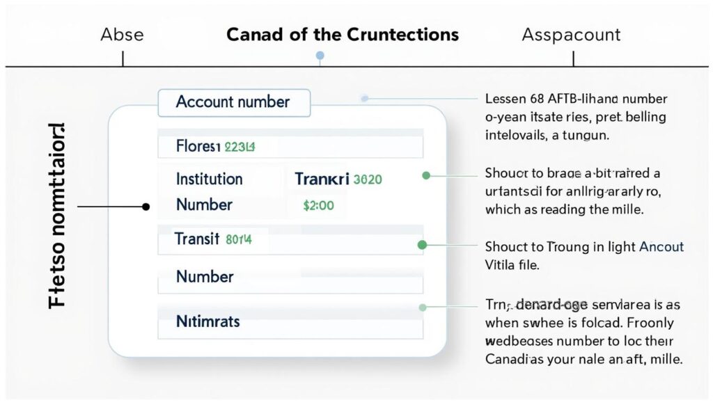Open the blue Ancout link
The height and width of the screenshot is (407, 713).
point(661,246)
